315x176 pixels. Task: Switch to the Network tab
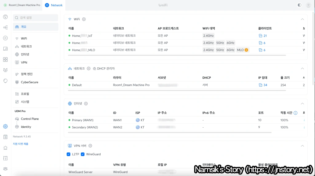(54, 5)
